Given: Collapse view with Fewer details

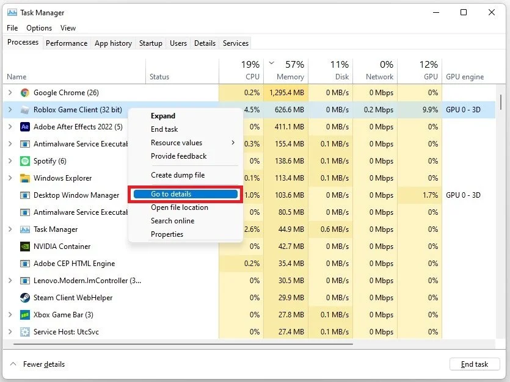Looking at the screenshot, I should click(38, 364).
